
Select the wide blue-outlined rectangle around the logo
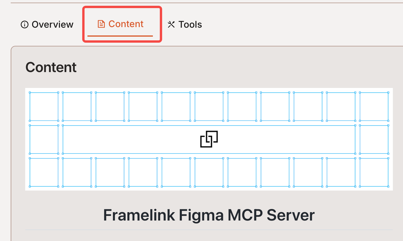click(209, 139)
